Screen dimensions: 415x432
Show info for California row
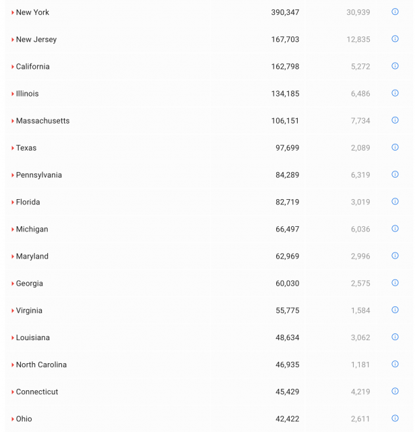click(395, 66)
